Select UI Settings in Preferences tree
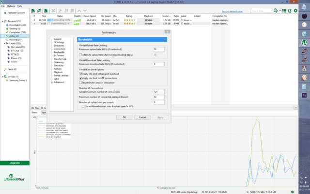 [x=59, y=42]
